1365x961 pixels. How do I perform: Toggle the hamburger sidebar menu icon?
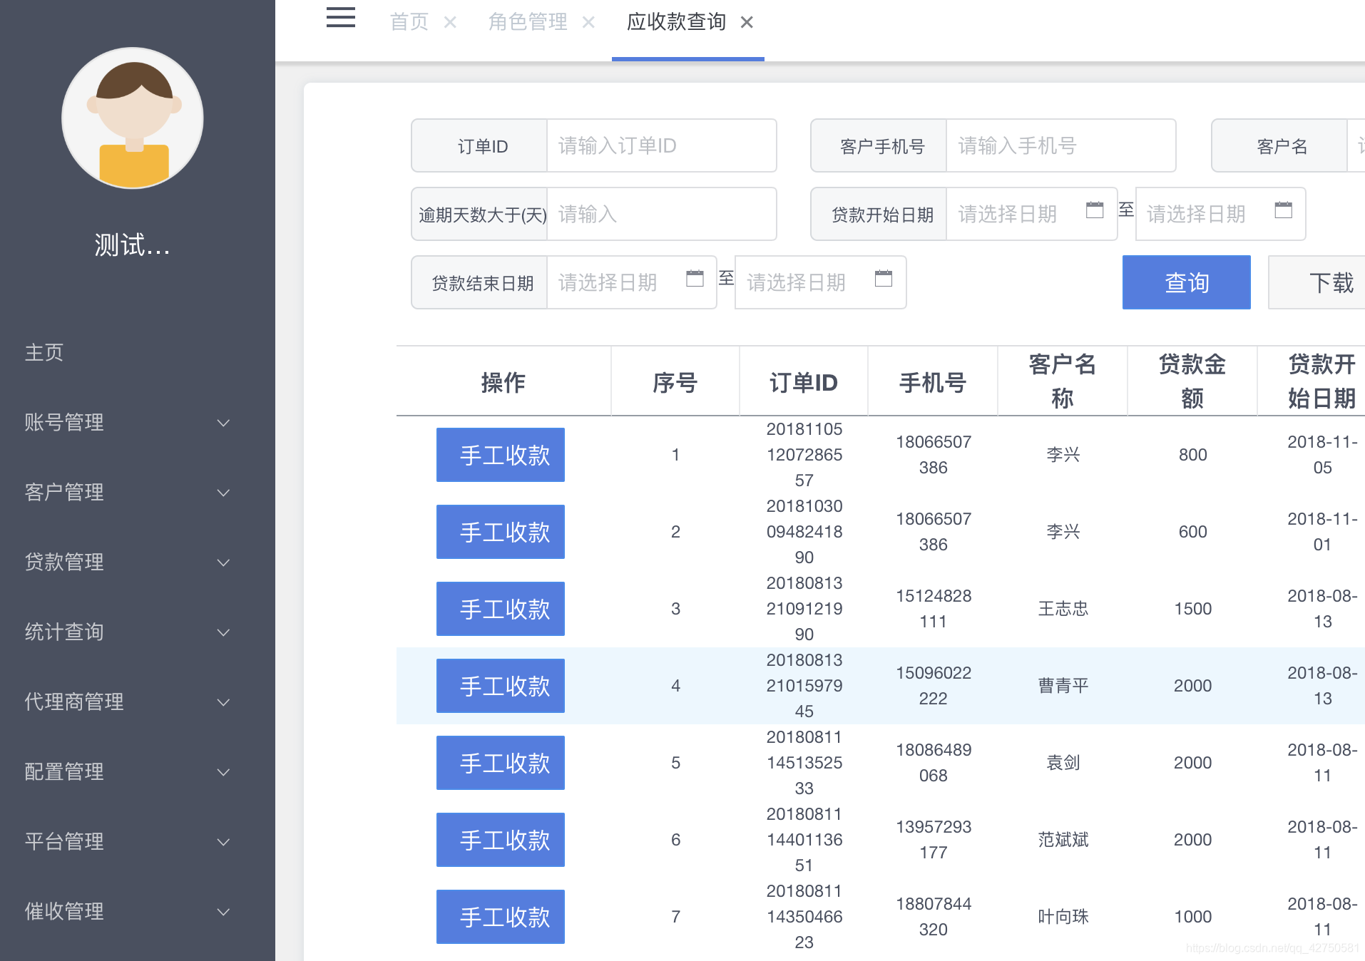coord(341,18)
